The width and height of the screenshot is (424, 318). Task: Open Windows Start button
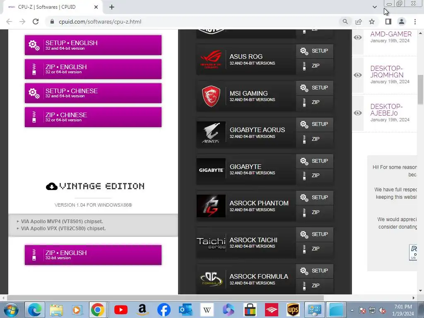point(10,310)
